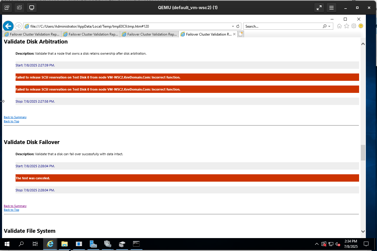Switch to the second Failover Cluster Validation tab
This screenshot has height=251, width=377.
tap(90, 34)
